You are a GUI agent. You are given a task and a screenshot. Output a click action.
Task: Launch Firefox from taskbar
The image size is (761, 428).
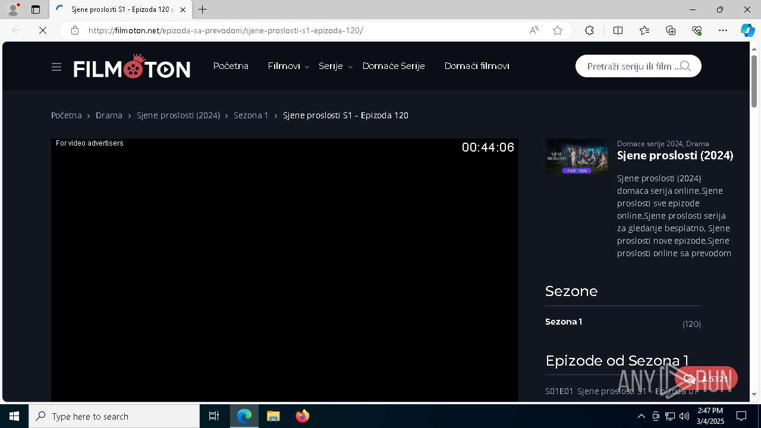(x=303, y=416)
